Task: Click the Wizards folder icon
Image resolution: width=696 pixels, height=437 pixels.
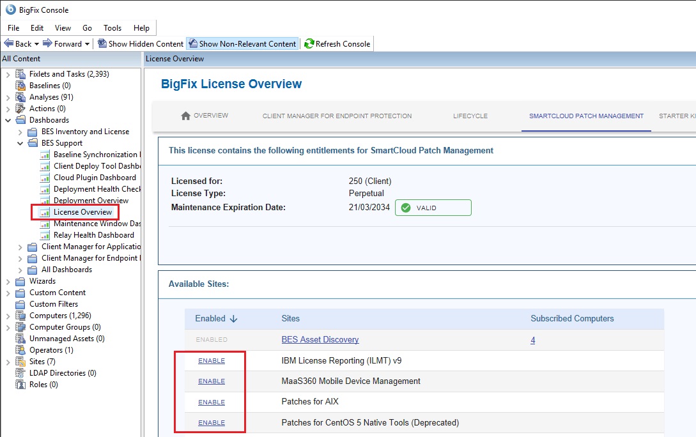Action: [x=20, y=281]
